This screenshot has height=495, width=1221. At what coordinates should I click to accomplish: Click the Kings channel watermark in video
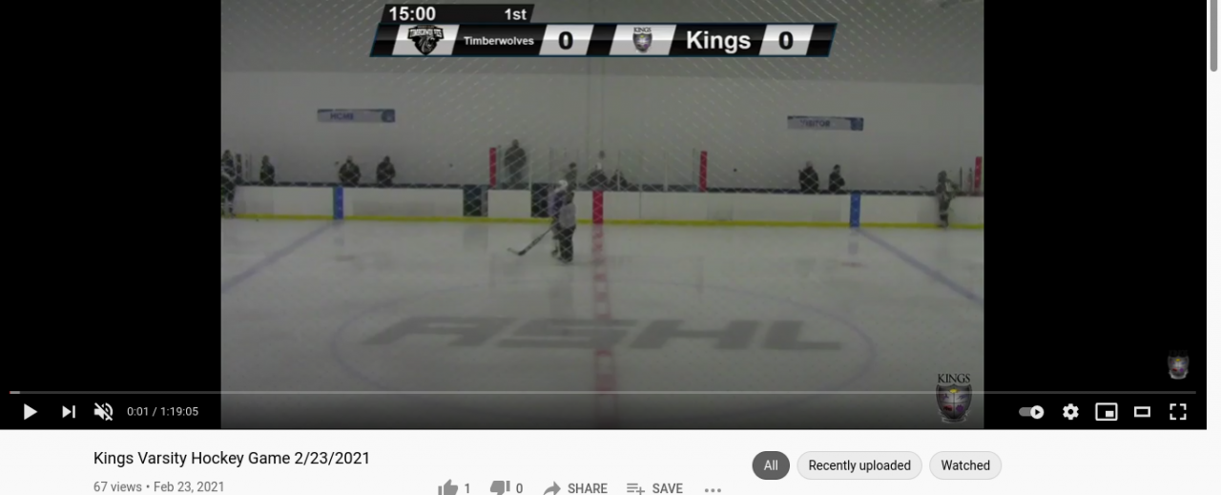click(1178, 366)
